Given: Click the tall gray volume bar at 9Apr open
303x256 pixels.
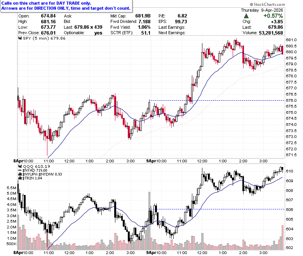Looking at the screenshot, I should 149,221.
